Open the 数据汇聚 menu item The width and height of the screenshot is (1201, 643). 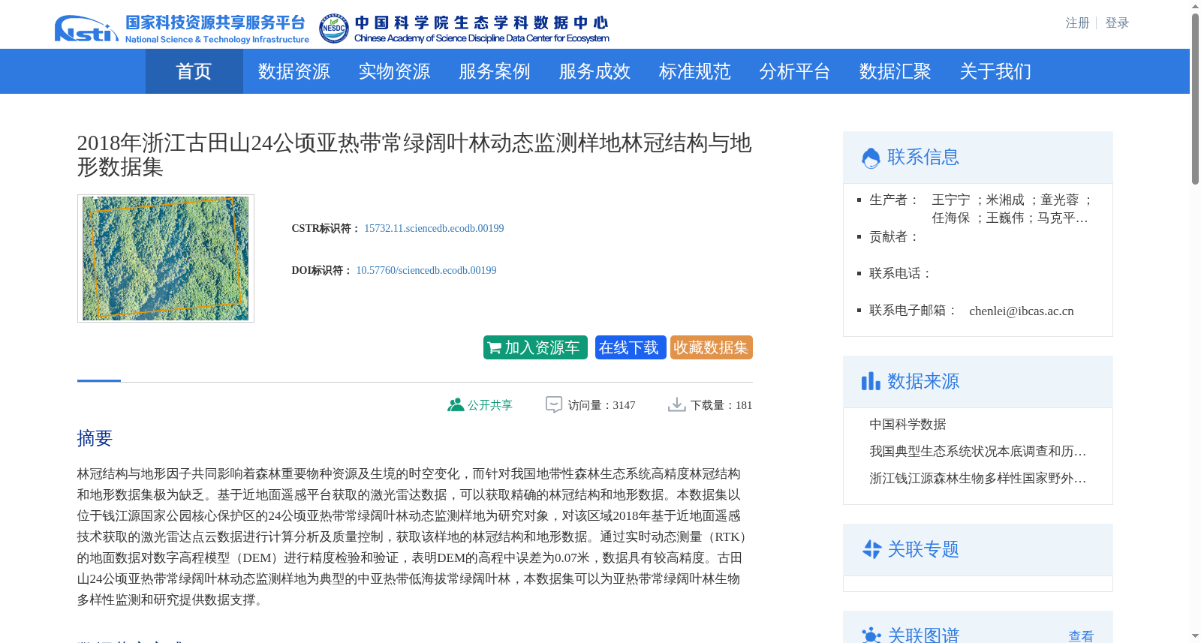[895, 71]
